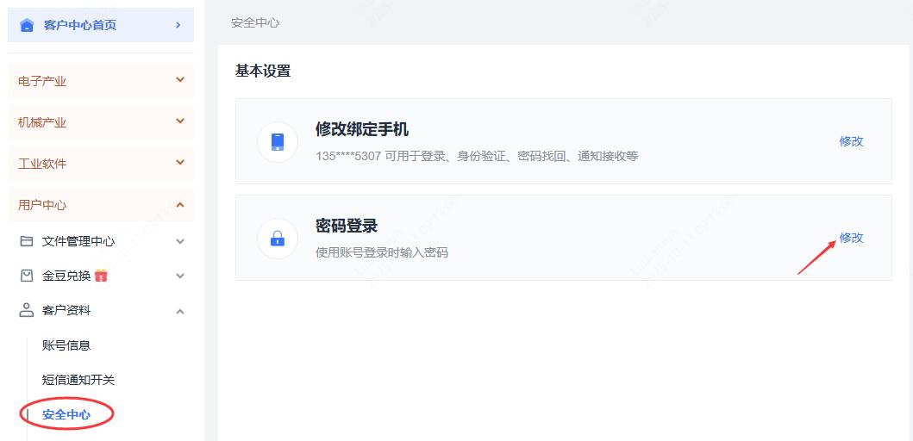Click the phone icon for 修改绑定手机
This screenshot has width=913, height=441.
coord(277,141)
